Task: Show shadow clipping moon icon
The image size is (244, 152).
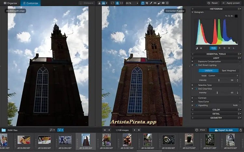Action: click(197, 48)
